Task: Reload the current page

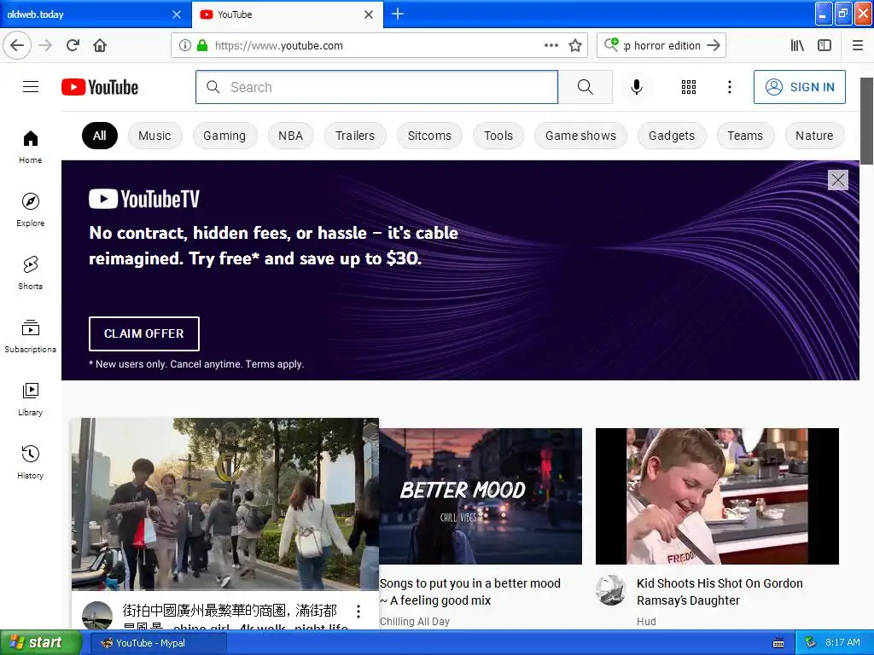Action: coord(73,46)
